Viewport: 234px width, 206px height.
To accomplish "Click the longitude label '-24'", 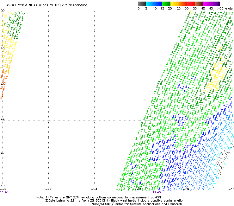I will (x=94, y=189).
